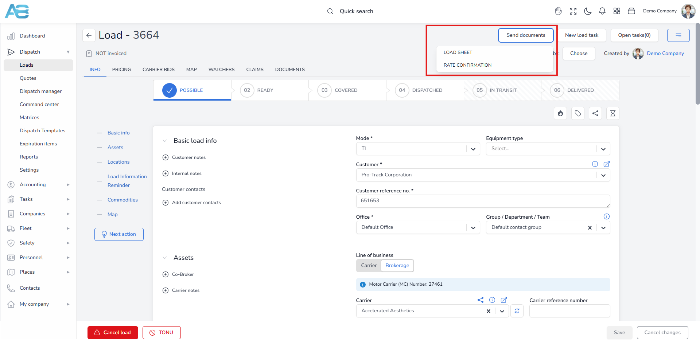
Task: Click the Quick search magnifier icon
Action: pyautogui.click(x=330, y=11)
